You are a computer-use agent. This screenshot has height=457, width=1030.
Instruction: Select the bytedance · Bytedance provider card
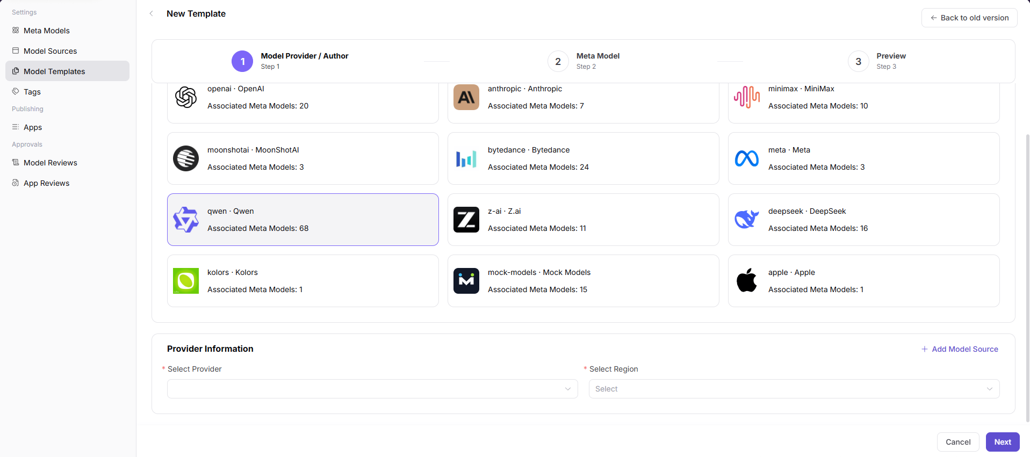[584, 158]
